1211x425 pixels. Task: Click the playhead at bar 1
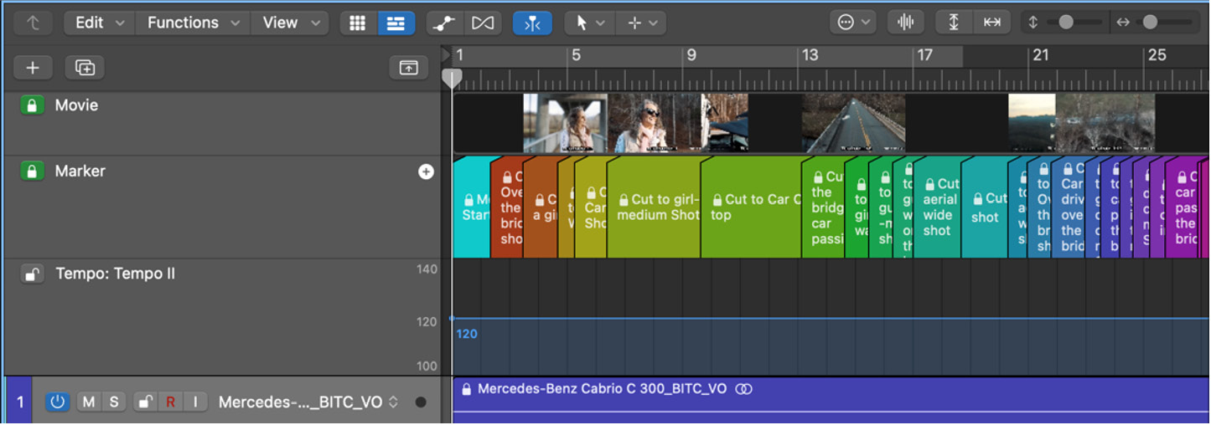click(452, 79)
